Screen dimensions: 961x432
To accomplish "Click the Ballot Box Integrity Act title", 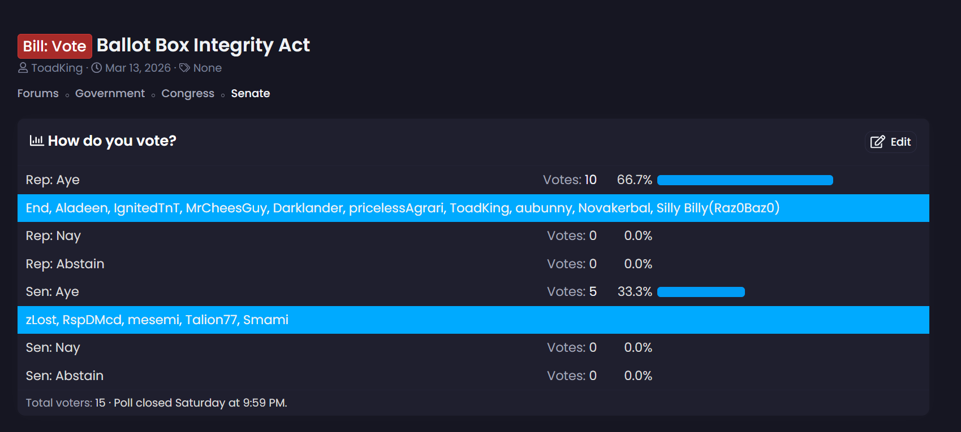I will (x=203, y=45).
